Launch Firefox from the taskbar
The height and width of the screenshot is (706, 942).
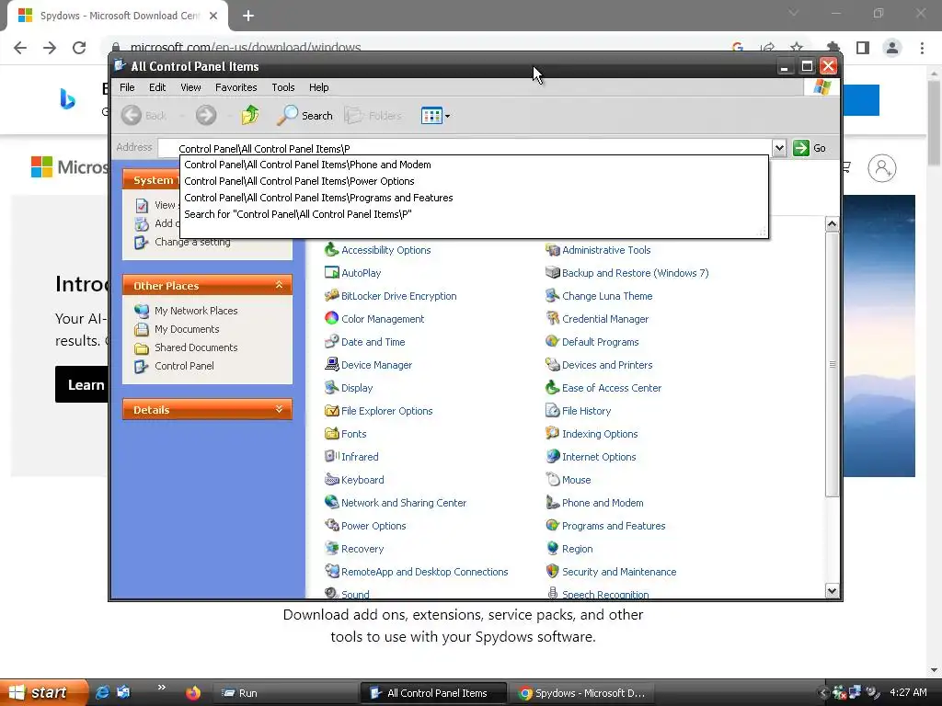pos(193,693)
